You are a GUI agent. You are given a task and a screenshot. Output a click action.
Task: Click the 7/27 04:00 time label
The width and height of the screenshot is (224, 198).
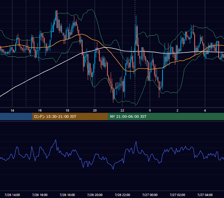coord(205,195)
